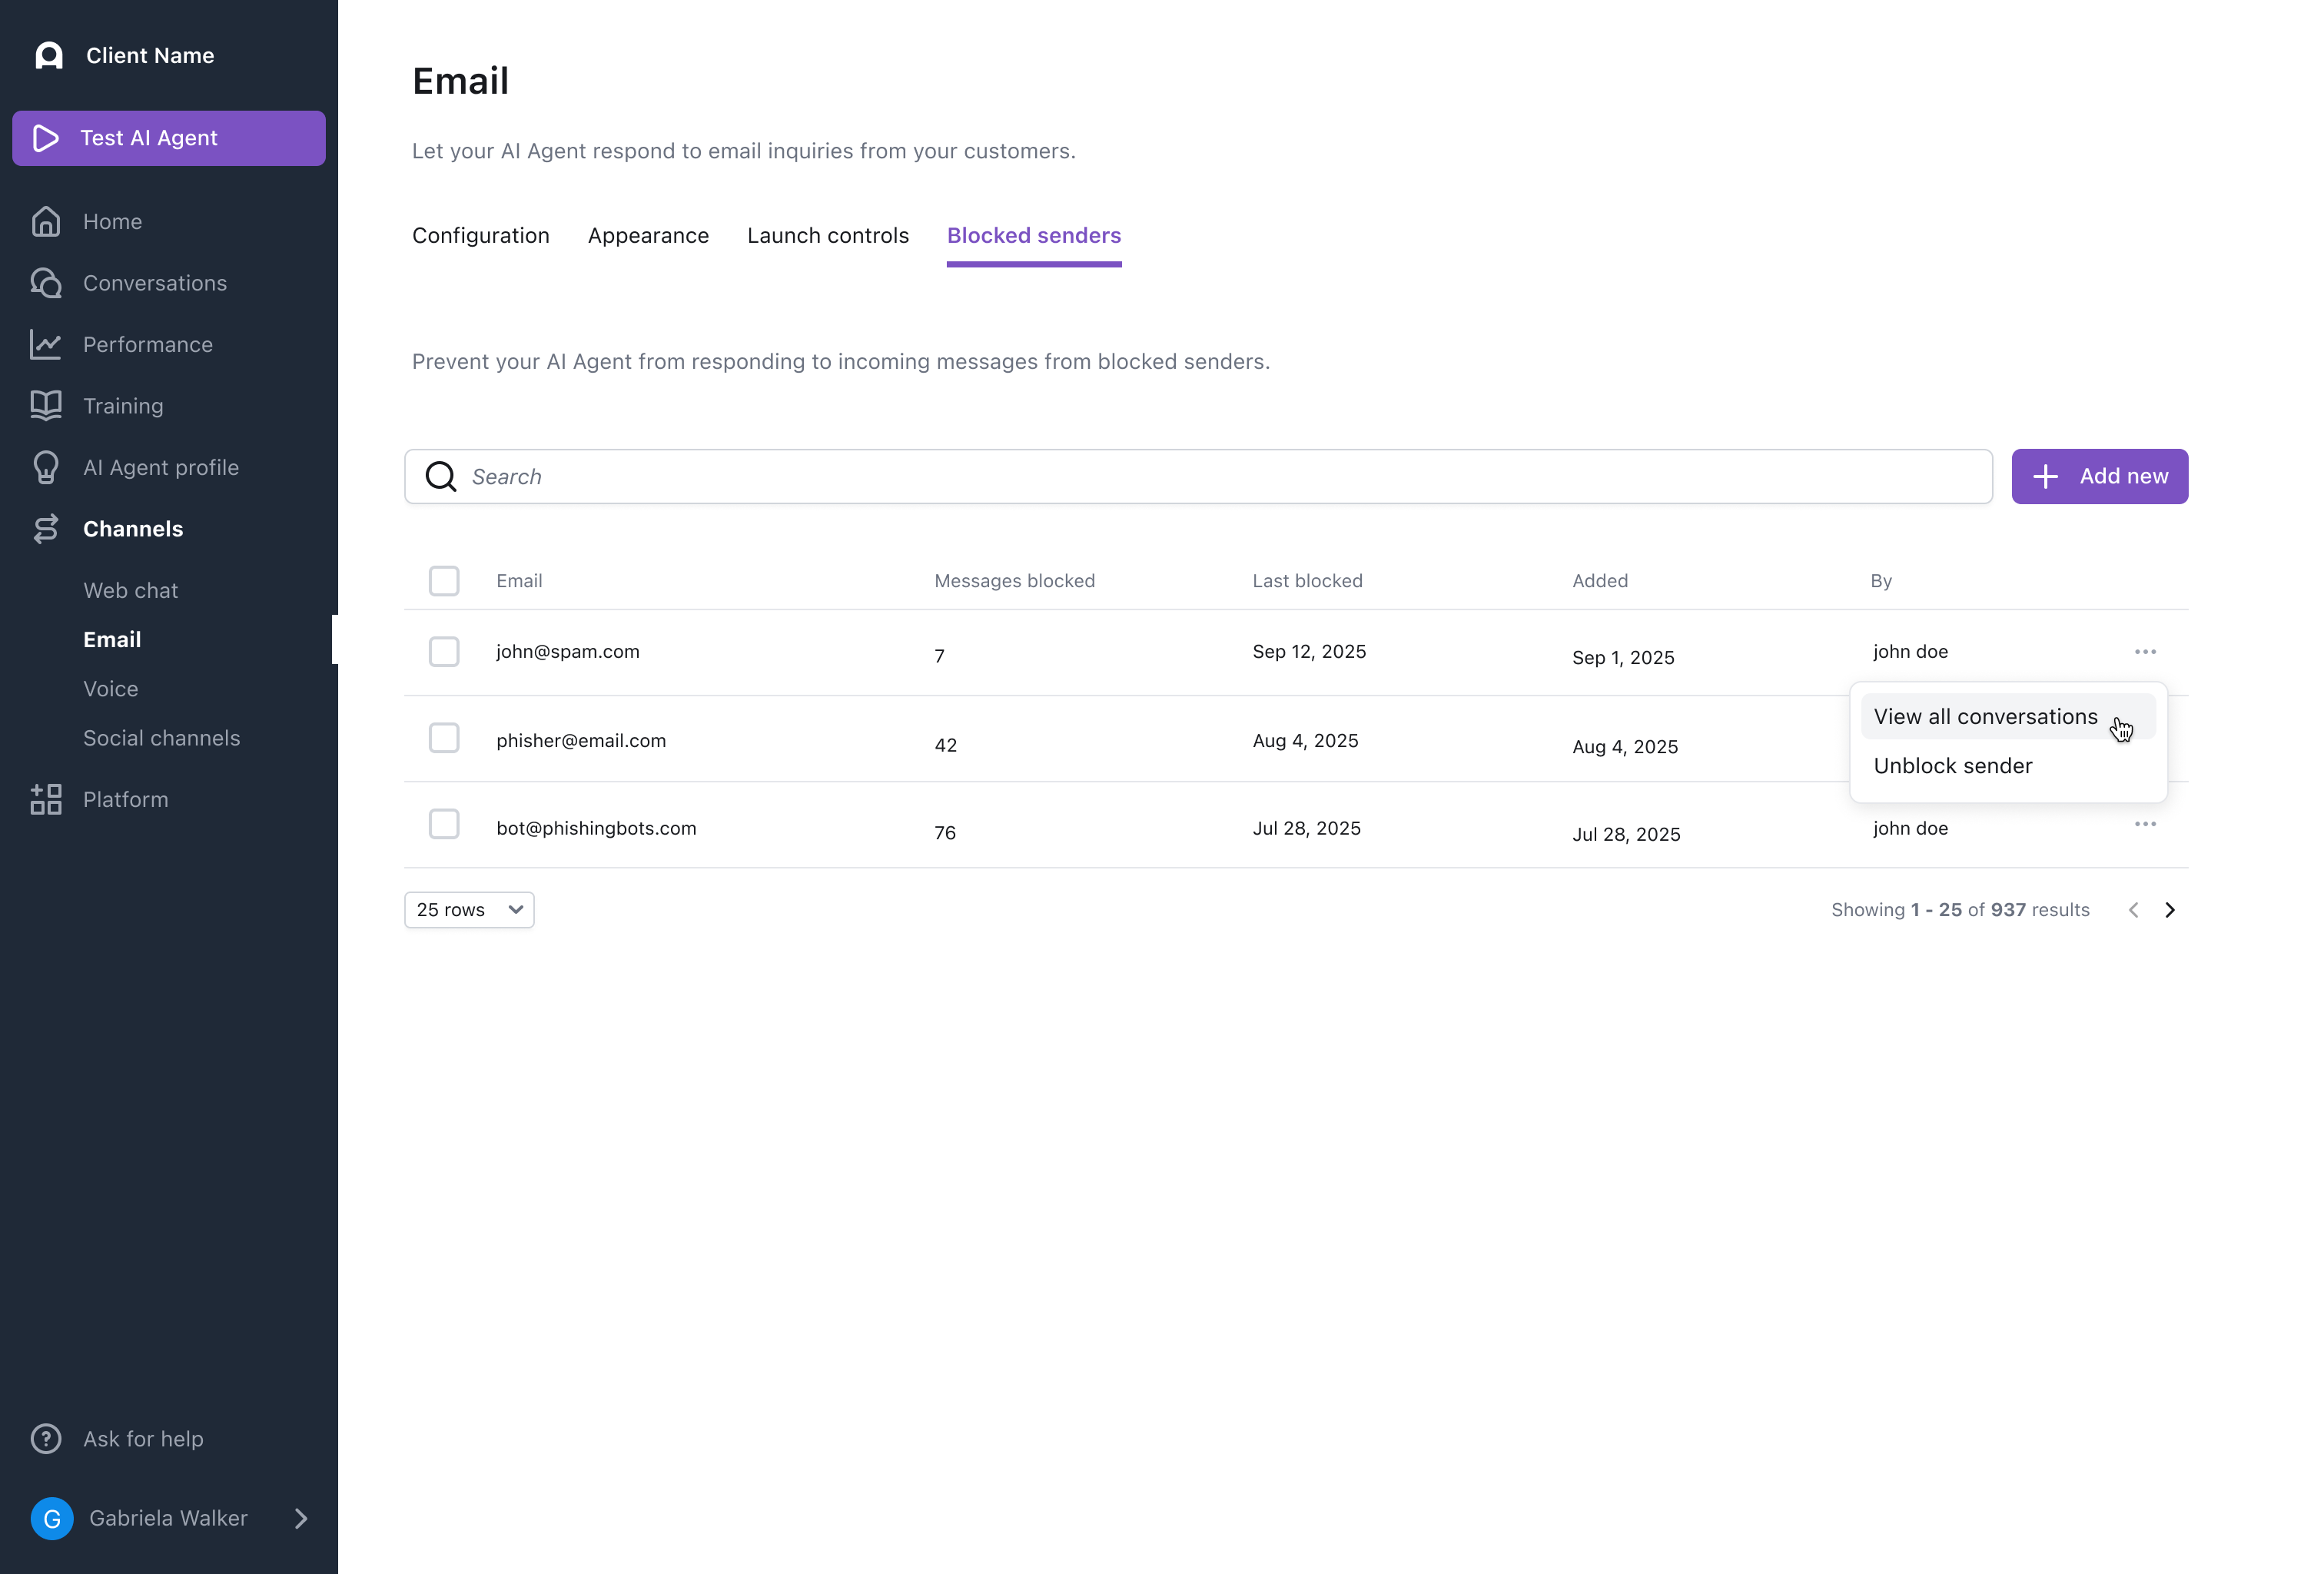
Task: Open Conversations chat bubble icon
Action: point(46,283)
